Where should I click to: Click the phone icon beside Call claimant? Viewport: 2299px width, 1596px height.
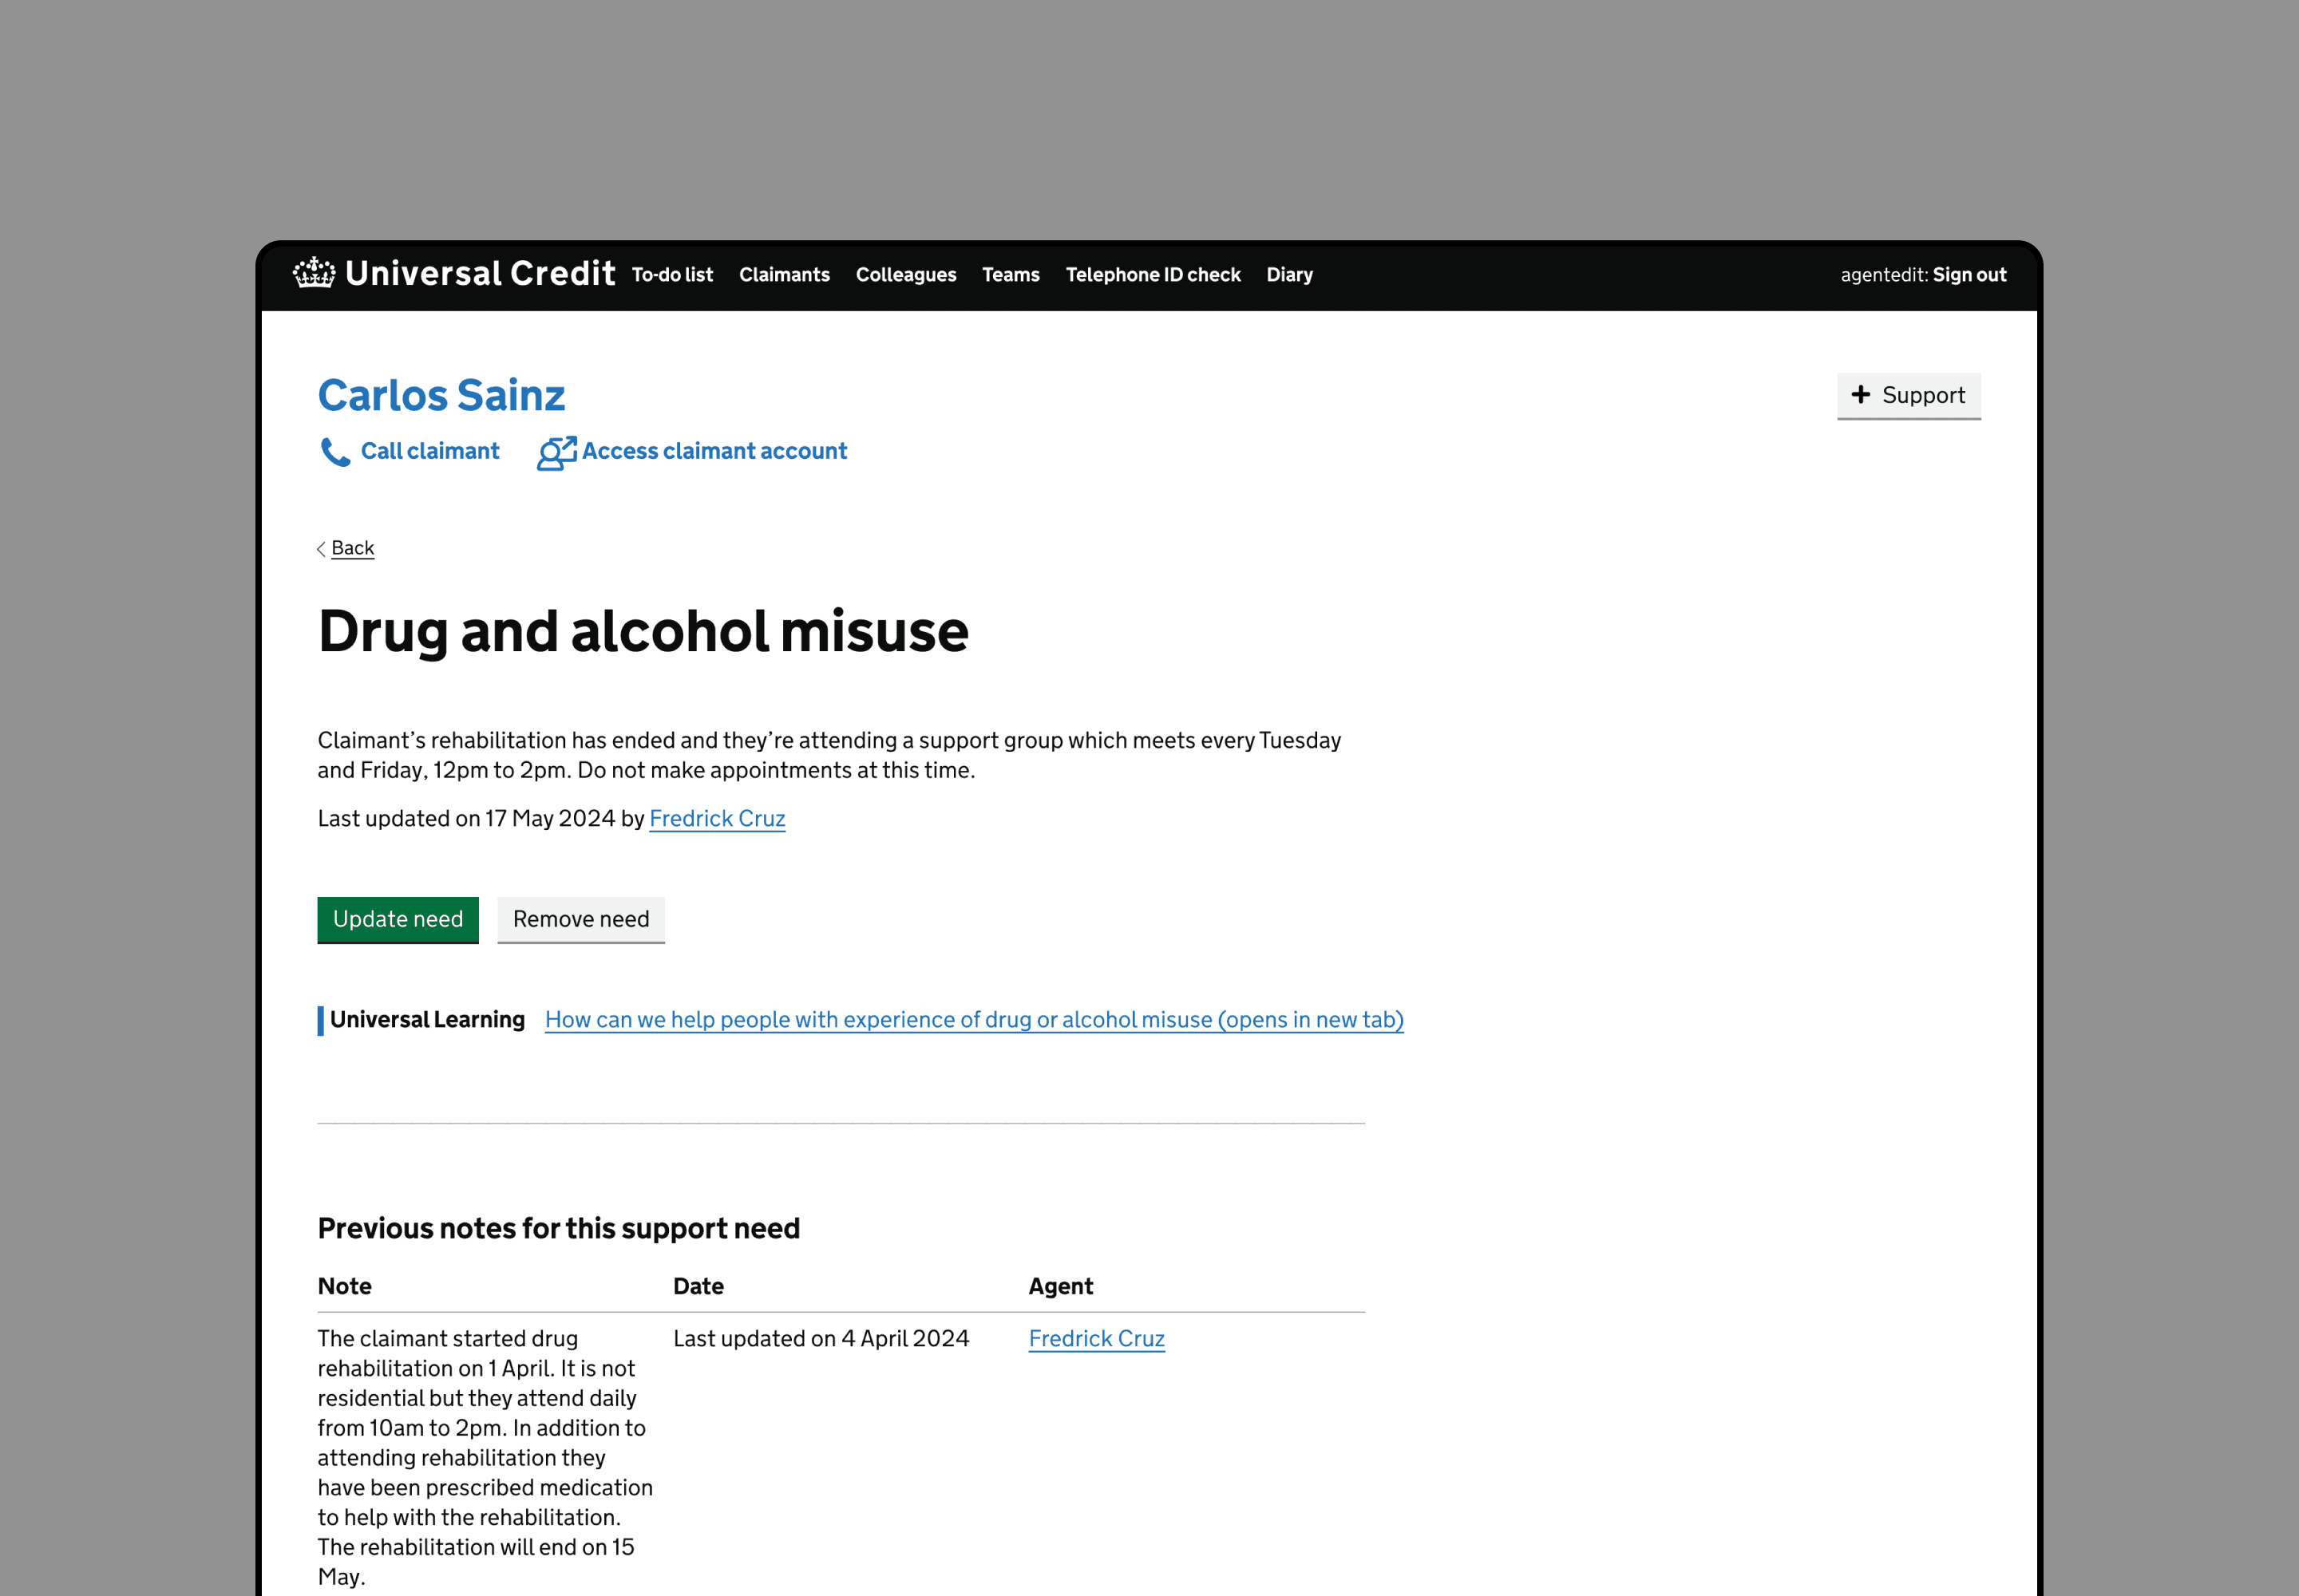pyautogui.click(x=334, y=452)
